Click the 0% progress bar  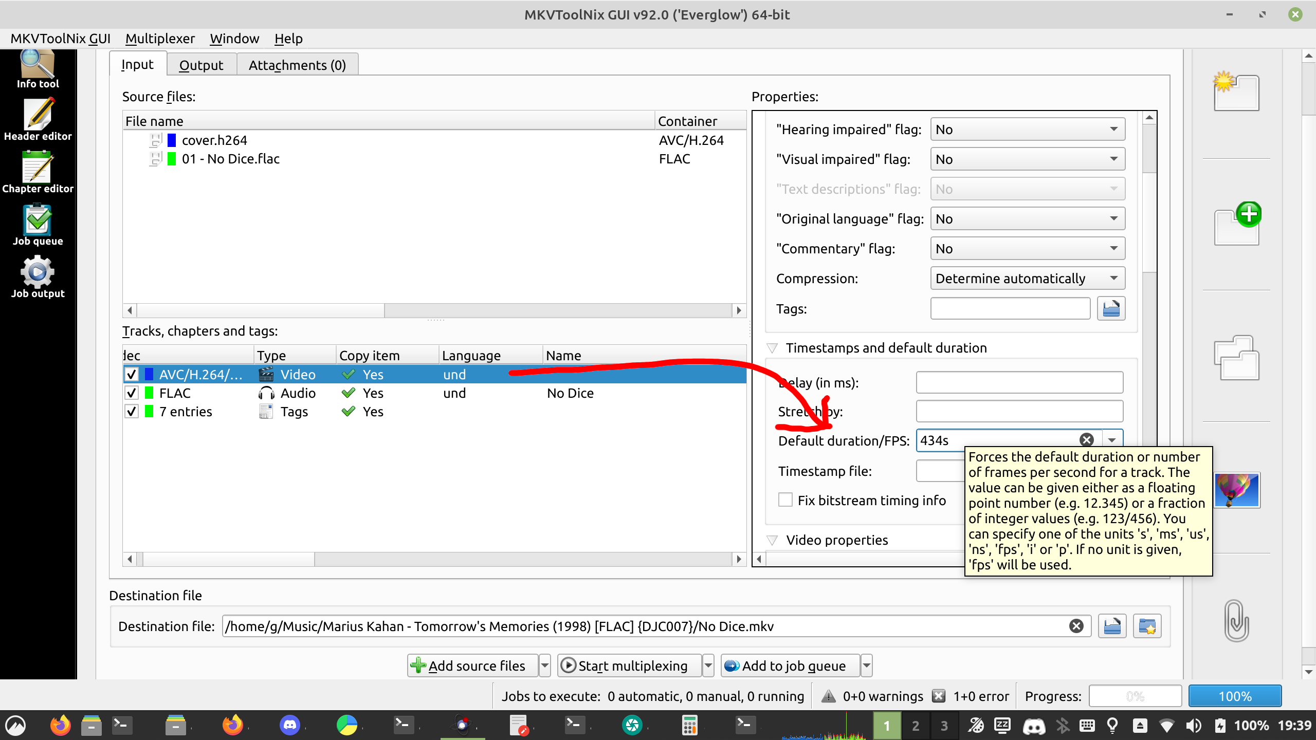tap(1135, 696)
